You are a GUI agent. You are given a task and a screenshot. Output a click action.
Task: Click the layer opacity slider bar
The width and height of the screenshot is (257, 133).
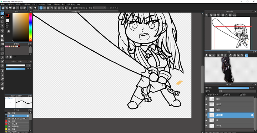coord(234,88)
